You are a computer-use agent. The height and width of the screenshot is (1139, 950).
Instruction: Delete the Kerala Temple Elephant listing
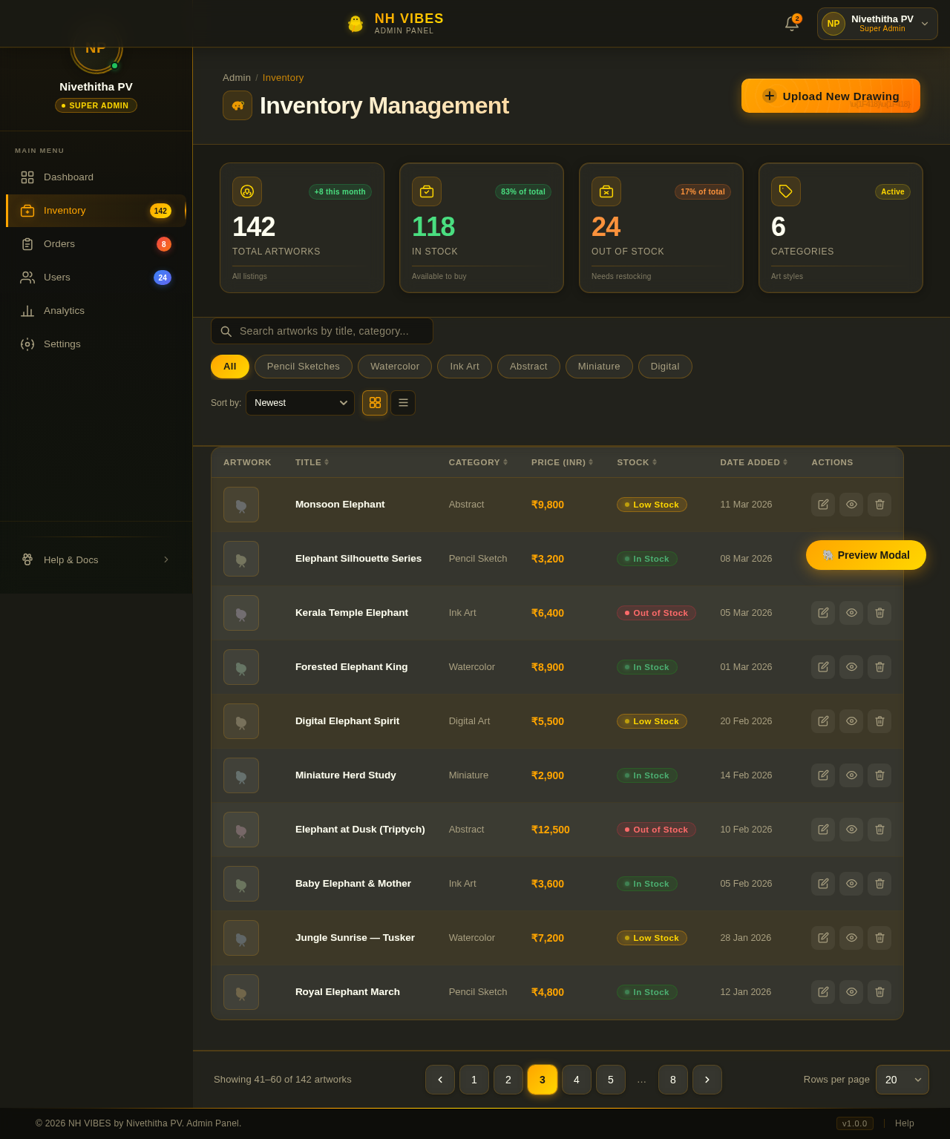(879, 613)
